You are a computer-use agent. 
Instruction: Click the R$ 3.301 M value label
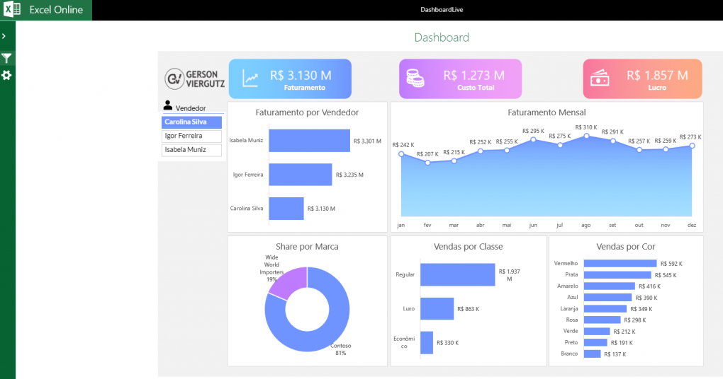pyautogui.click(x=367, y=141)
